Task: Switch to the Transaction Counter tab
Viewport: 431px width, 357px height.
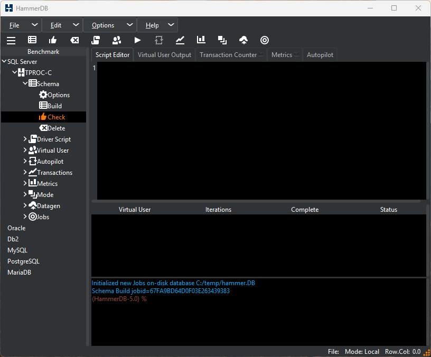Action: click(x=231, y=55)
